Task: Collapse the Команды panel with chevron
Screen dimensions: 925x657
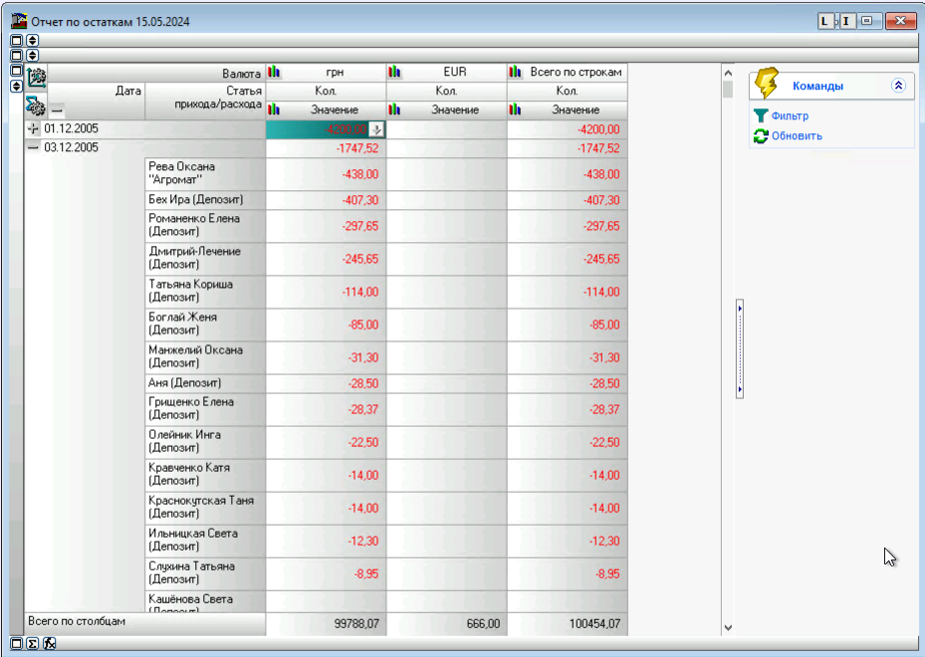Action: click(898, 86)
